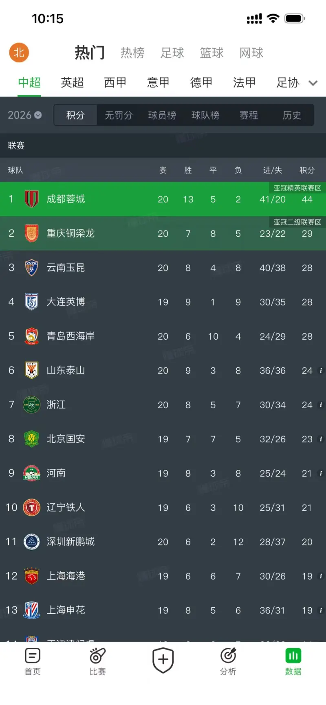
Task: Open the 首页 home icon
Action: tap(33, 656)
